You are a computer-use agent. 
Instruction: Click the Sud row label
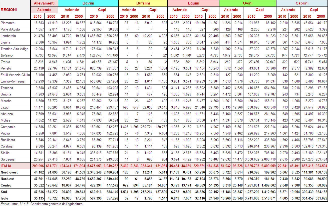(4, 192)
